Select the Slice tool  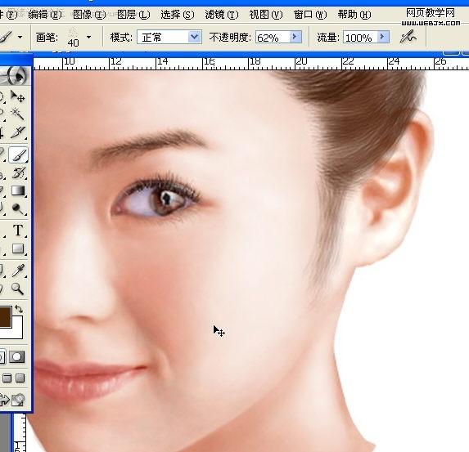tap(17, 132)
